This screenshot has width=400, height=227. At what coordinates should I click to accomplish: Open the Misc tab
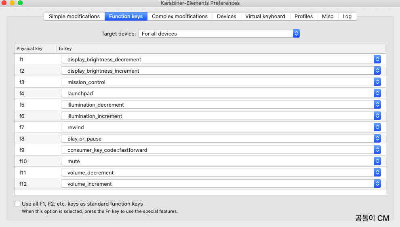click(x=328, y=16)
